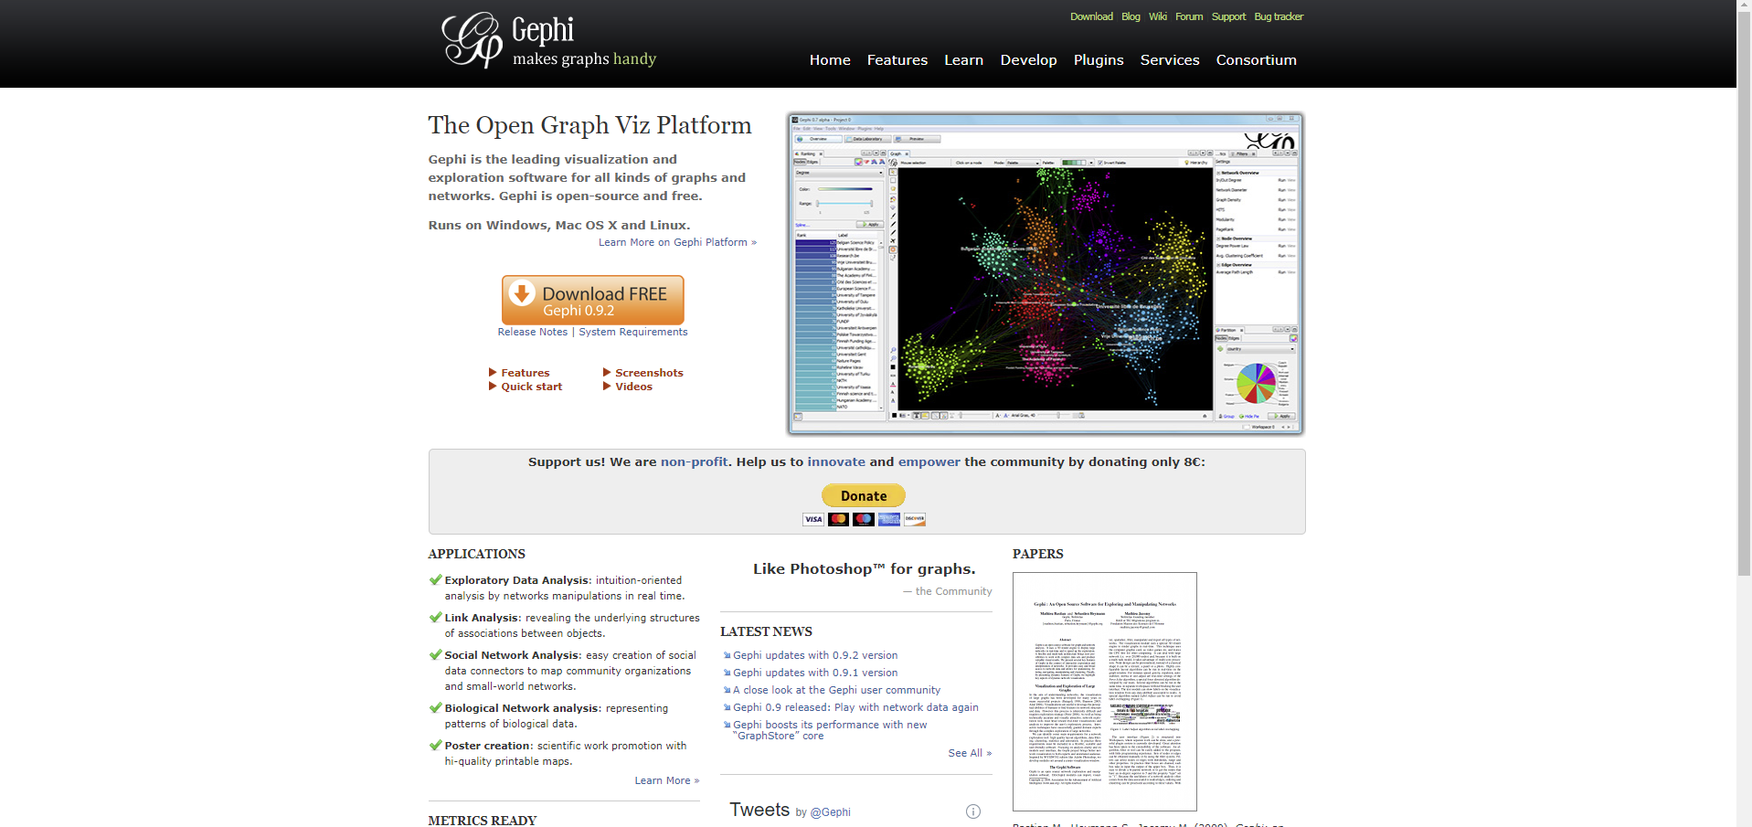Click the Download FREE Gephi 0.9.2 button
Image resolution: width=1752 pixels, height=827 pixels.
(592, 300)
